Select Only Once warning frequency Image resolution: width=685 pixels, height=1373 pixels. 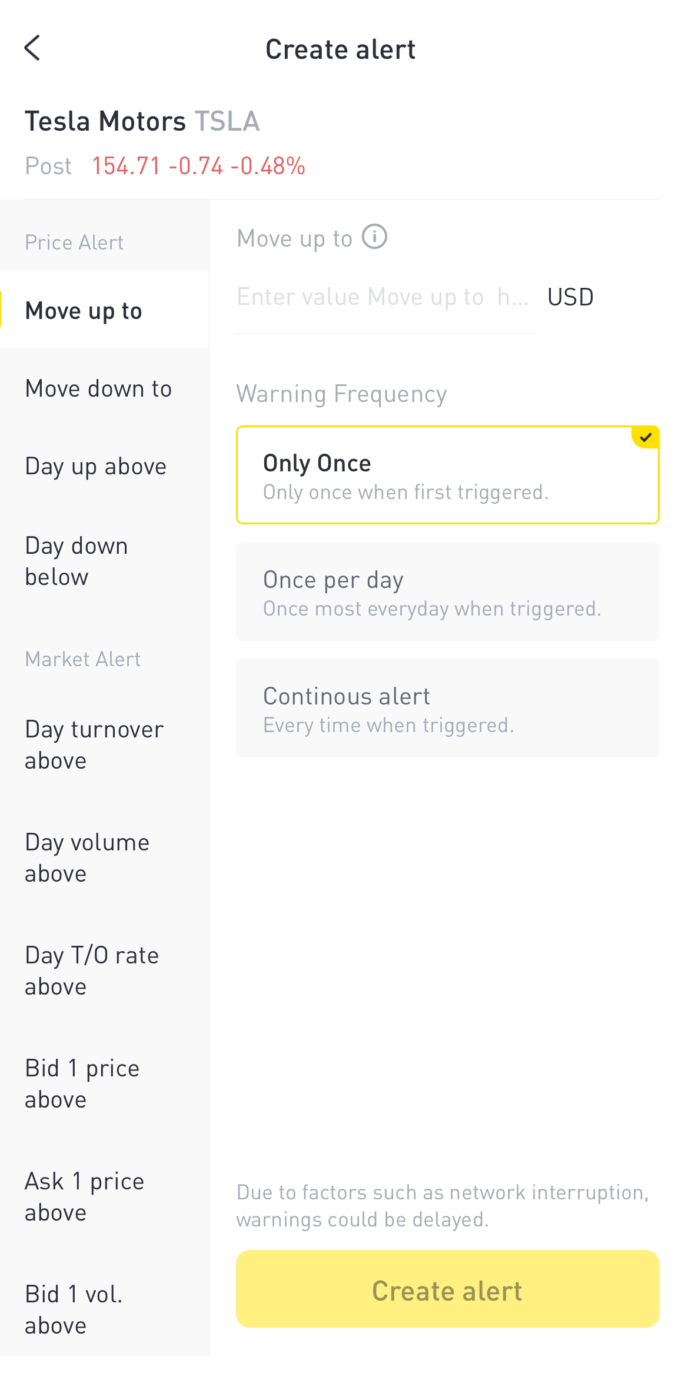click(x=447, y=475)
